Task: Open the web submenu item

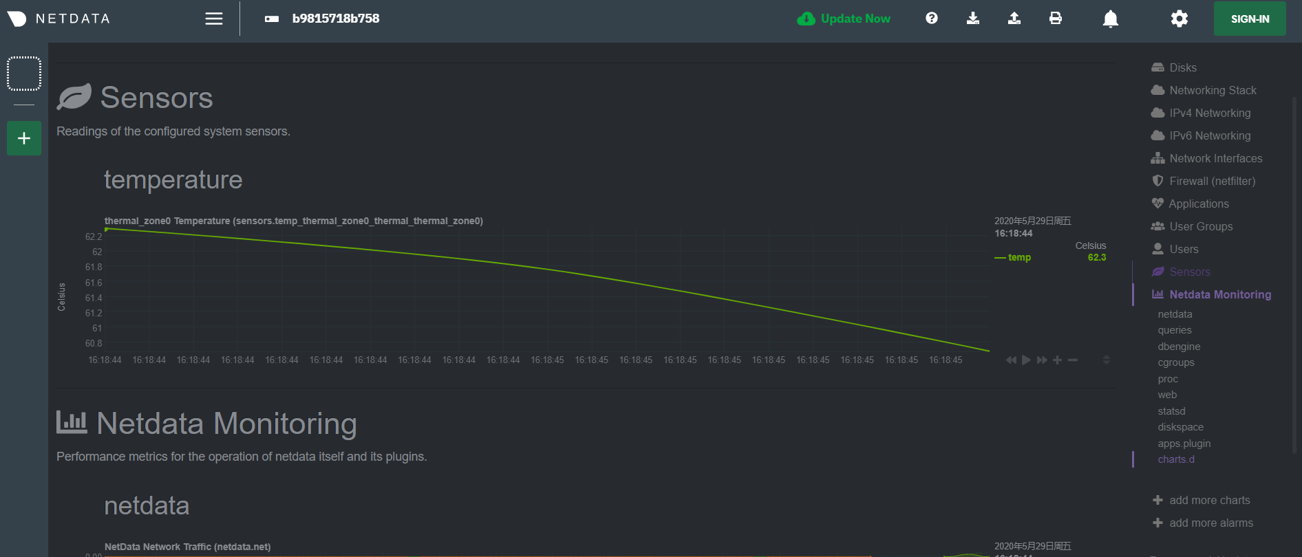Action: pos(1167,395)
